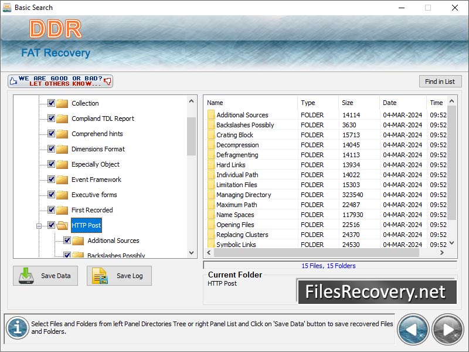Click the DDR logo
Viewport: 469px width, 352px height.
click(x=57, y=27)
